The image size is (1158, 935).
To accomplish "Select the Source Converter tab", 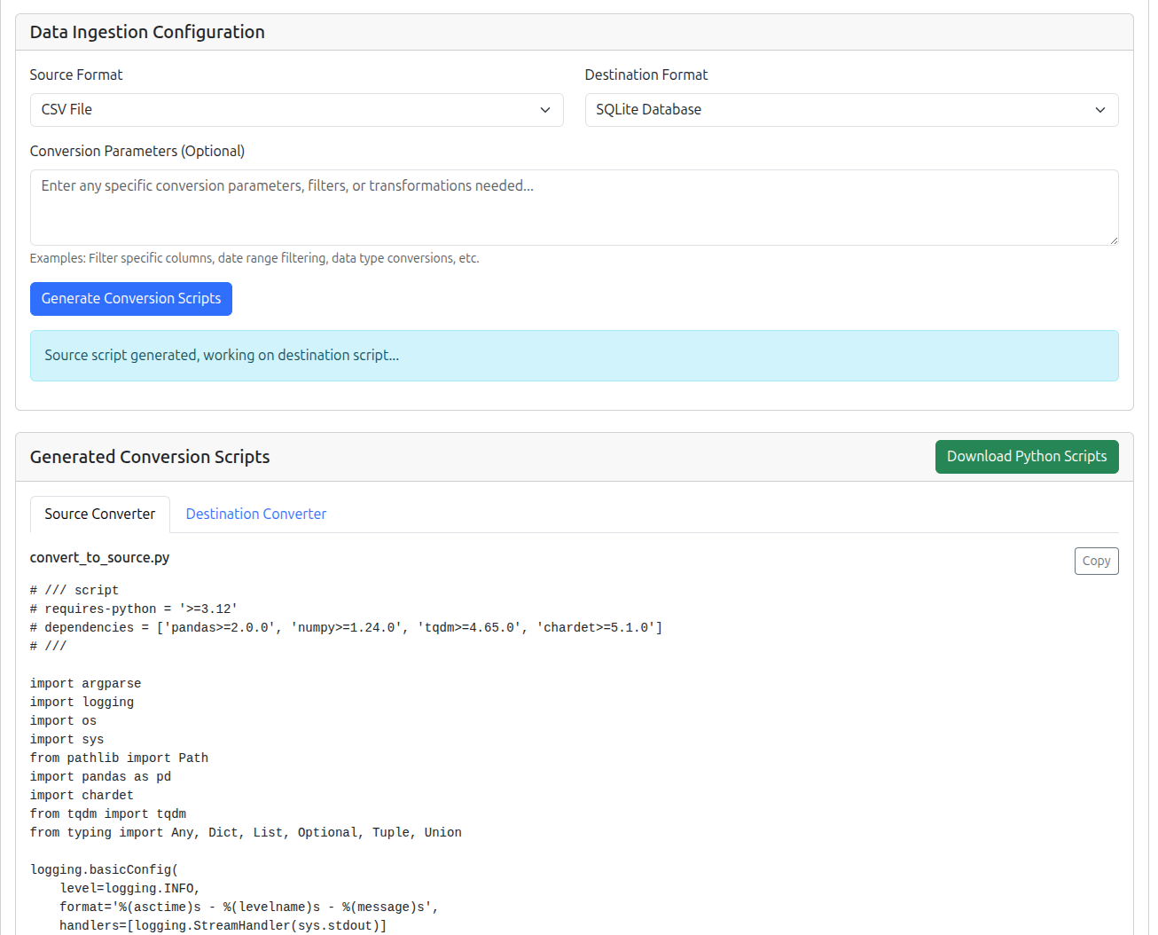I will (99, 514).
